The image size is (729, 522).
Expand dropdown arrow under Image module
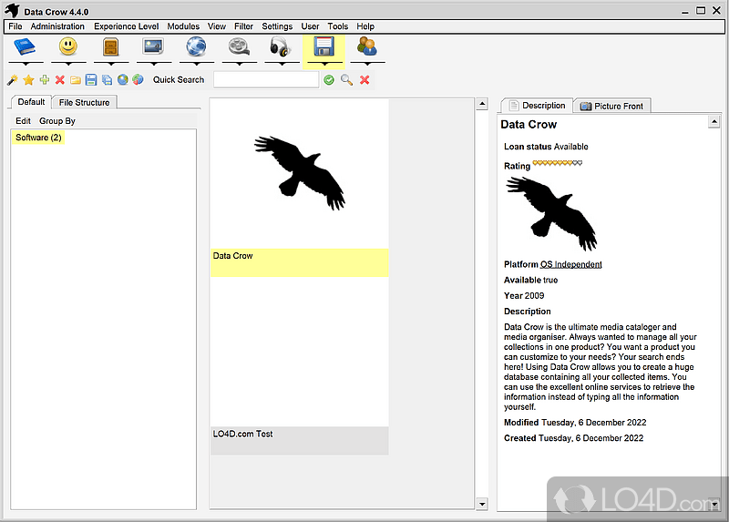tap(154, 63)
